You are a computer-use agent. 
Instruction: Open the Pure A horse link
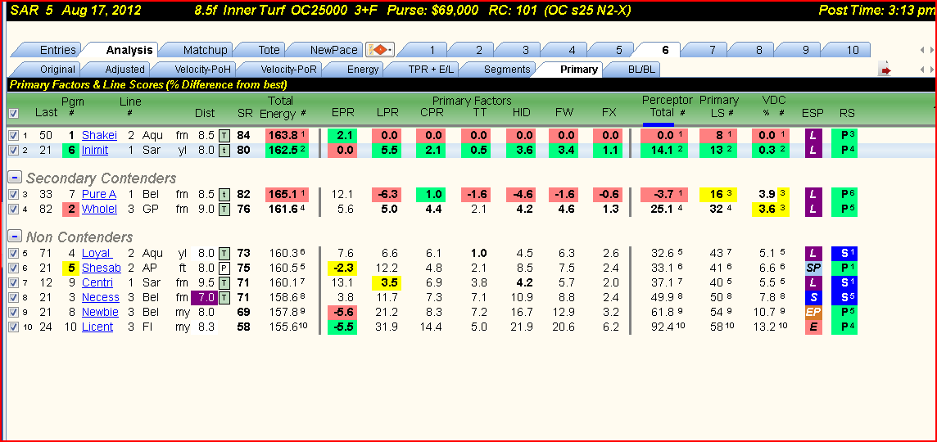point(98,194)
